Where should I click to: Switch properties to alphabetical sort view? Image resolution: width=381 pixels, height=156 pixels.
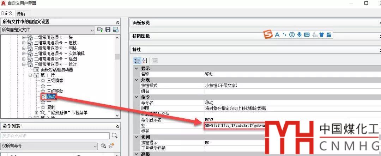(x=145, y=61)
